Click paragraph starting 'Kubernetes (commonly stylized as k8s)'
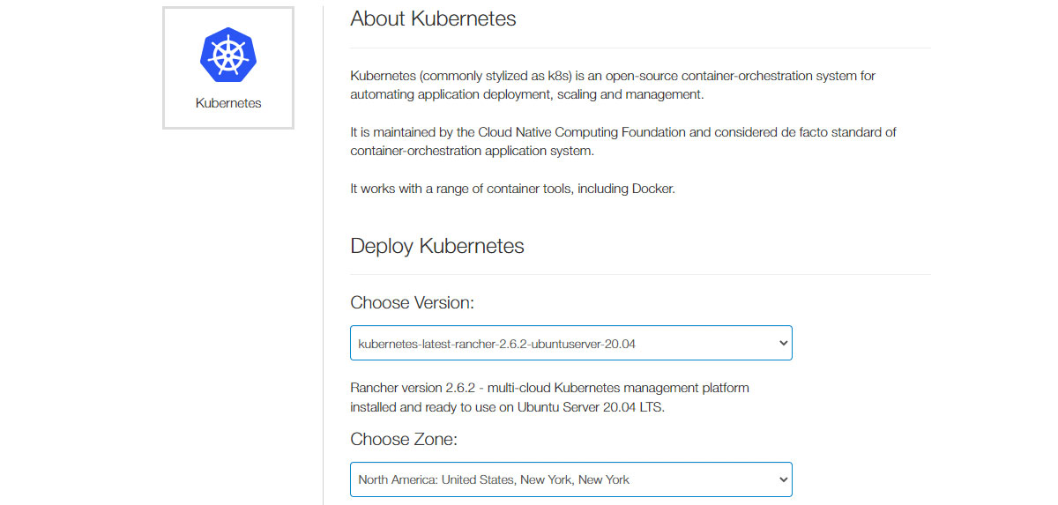1058x505 pixels. click(x=613, y=85)
